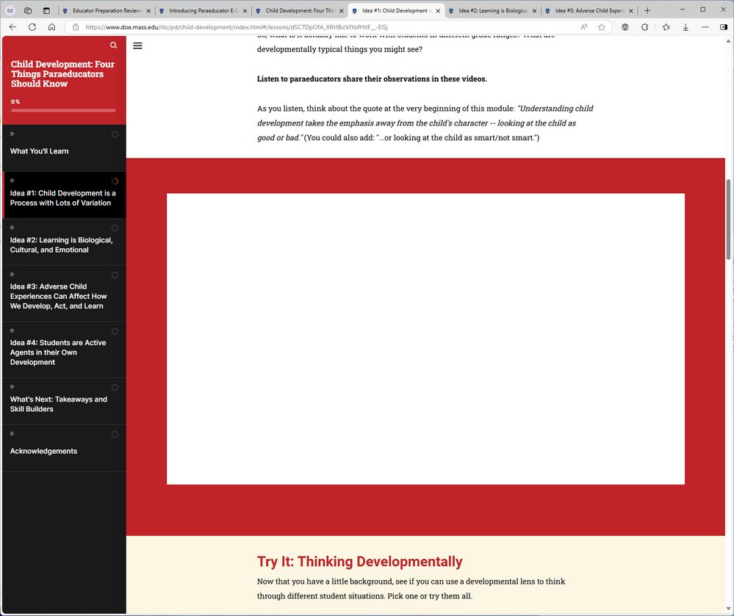The width and height of the screenshot is (734, 616).
Task: Click completion circle for Acknowledgements
Action: [x=115, y=434]
